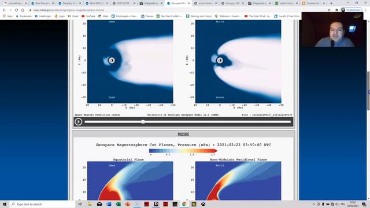Show hidden system tray icons
This screenshot has height=208, width=370.
coord(313,204)
